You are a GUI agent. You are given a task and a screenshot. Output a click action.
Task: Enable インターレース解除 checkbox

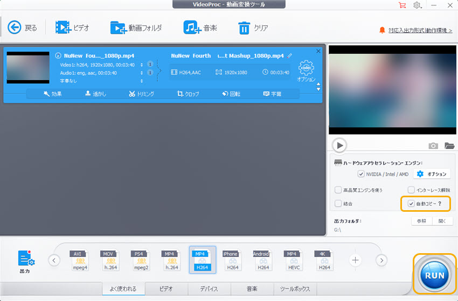[411, 190]
